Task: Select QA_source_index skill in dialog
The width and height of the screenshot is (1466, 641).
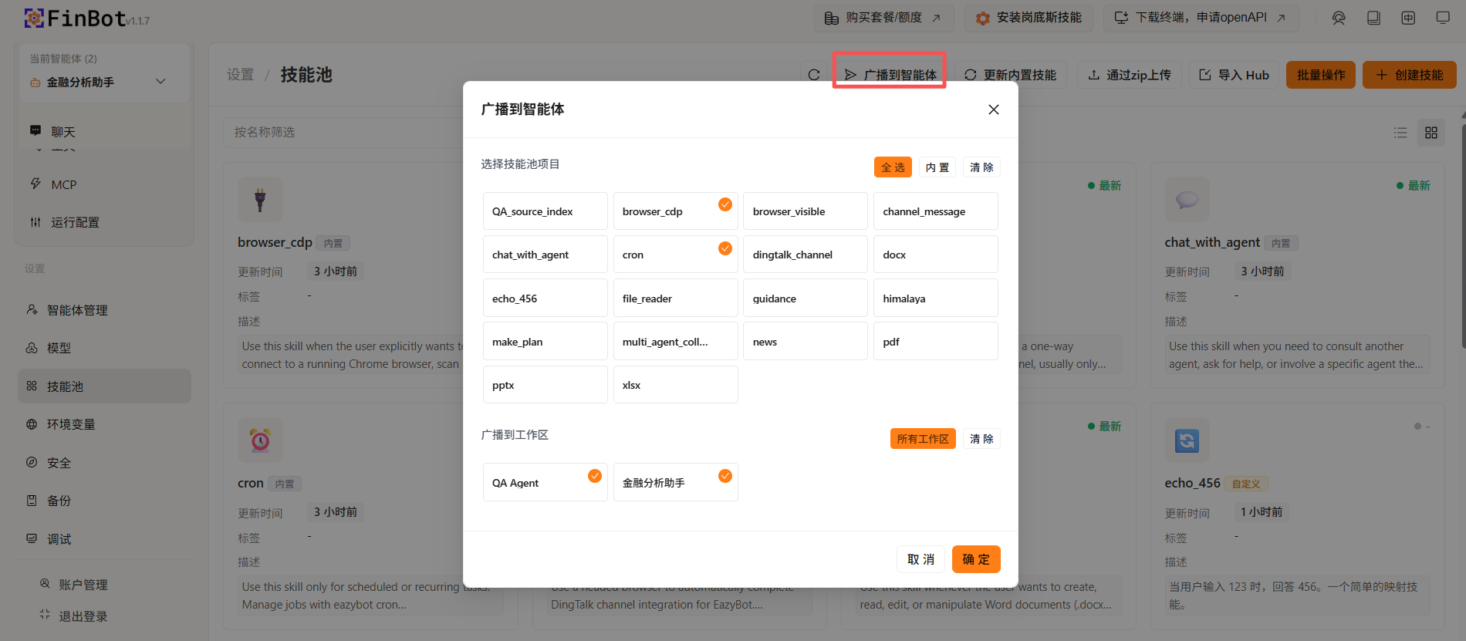Action: 546,211
